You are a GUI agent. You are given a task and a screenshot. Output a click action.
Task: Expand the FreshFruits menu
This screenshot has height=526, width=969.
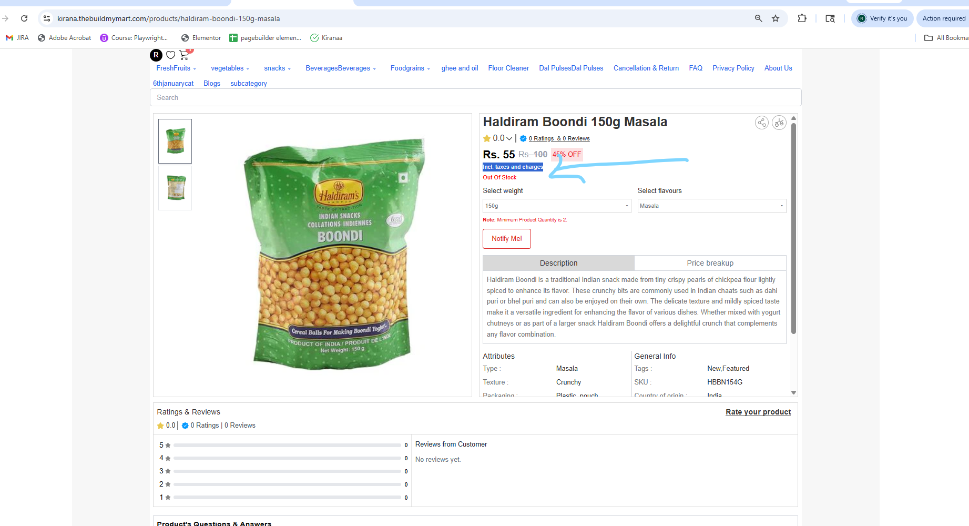tap(176, 68)
